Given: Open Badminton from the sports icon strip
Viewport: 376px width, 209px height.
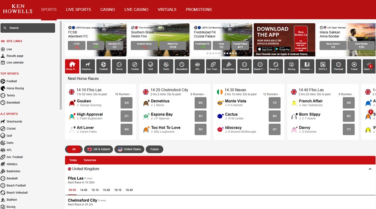Looking at the screenshot, I should (229, 66).
